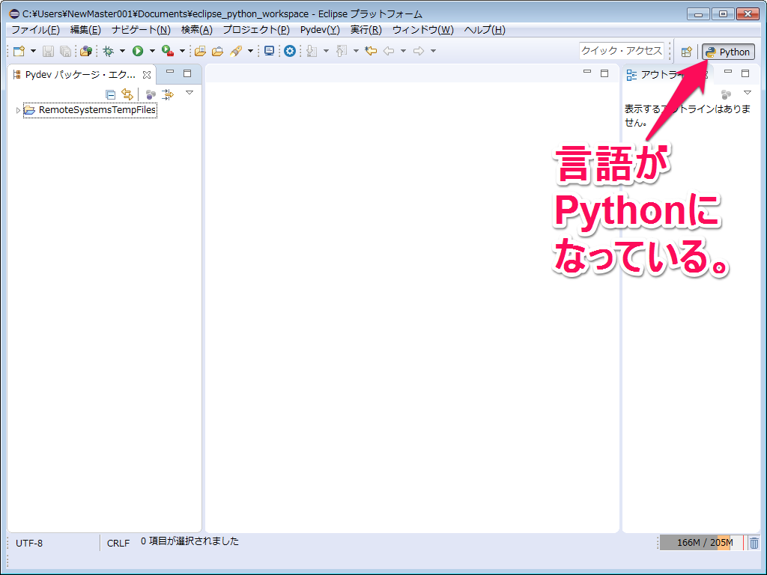Collapse All in the Pydev Package Explorer

(110, 93)
